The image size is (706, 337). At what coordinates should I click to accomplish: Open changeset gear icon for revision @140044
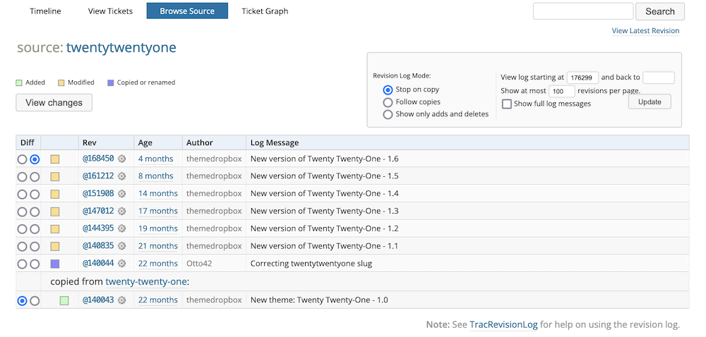click(x=121, y=264)
